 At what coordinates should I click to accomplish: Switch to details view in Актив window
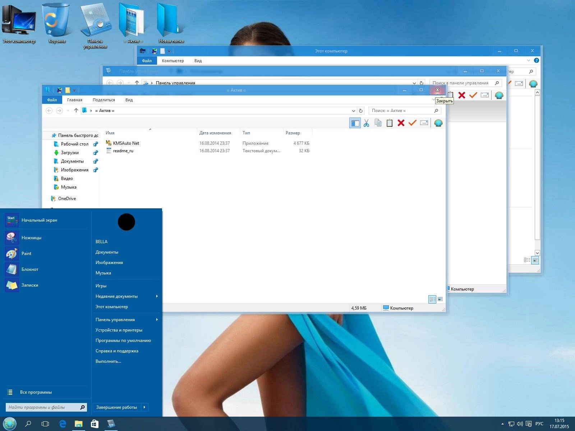432,299
